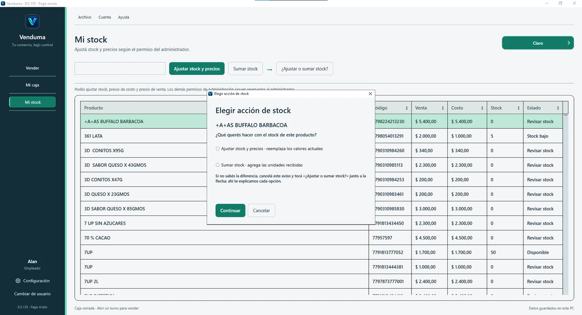The image size is (582, 315).
Task: Click the $ 4.500,00 sale price cell
Action: 430,238
